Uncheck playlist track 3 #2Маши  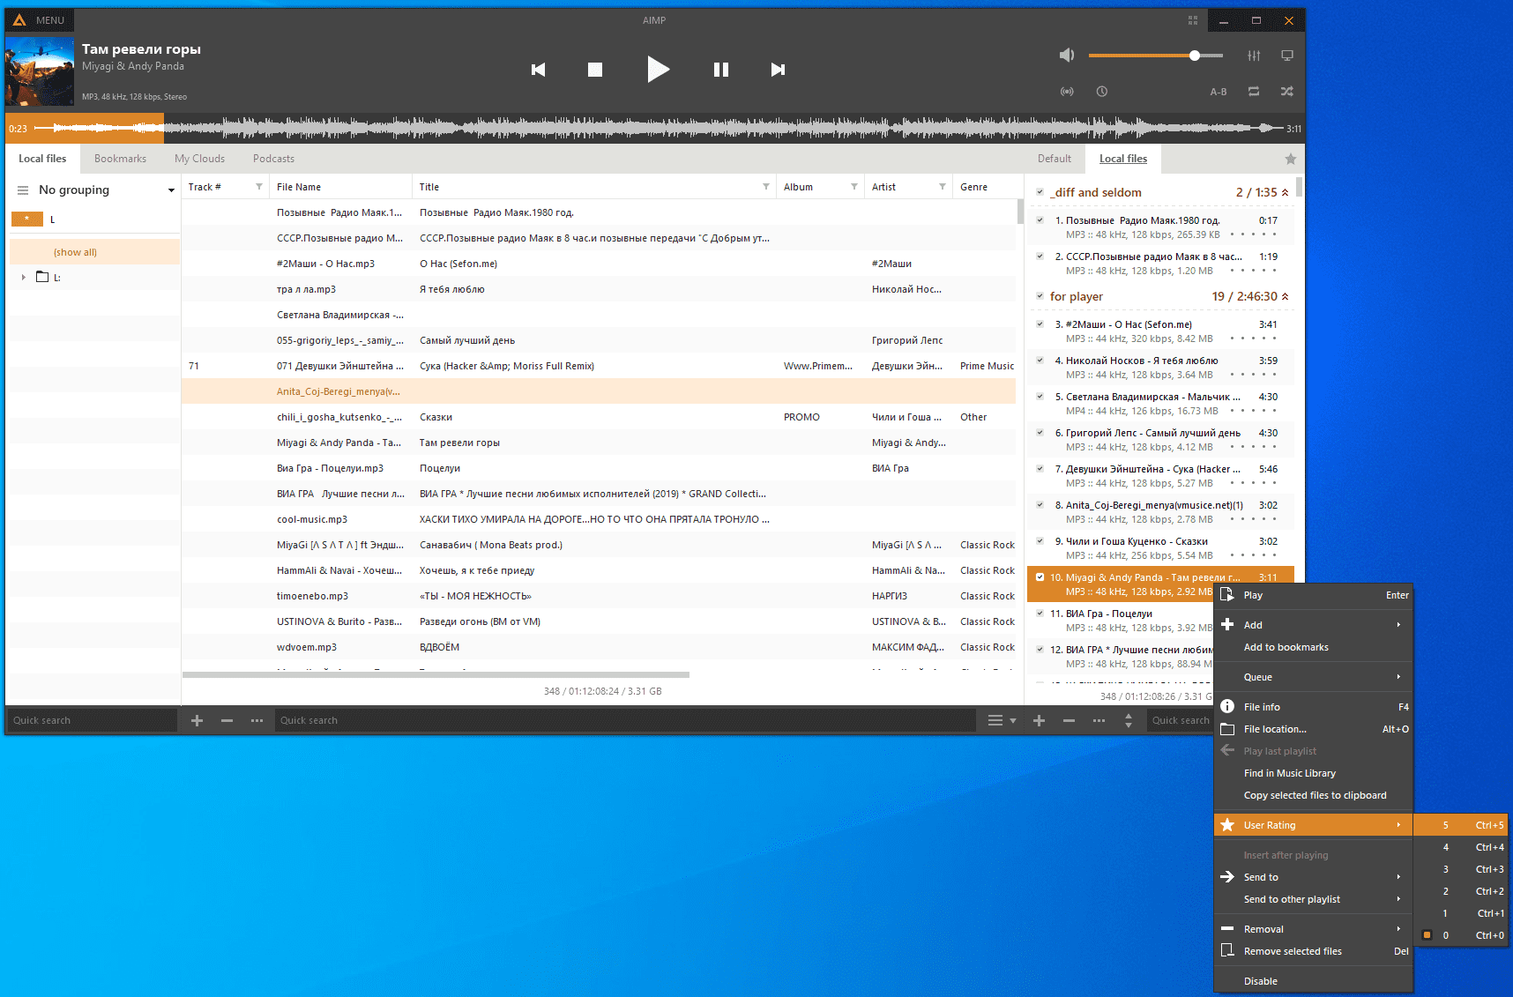pyautogui.click(x=1040, y=324)
